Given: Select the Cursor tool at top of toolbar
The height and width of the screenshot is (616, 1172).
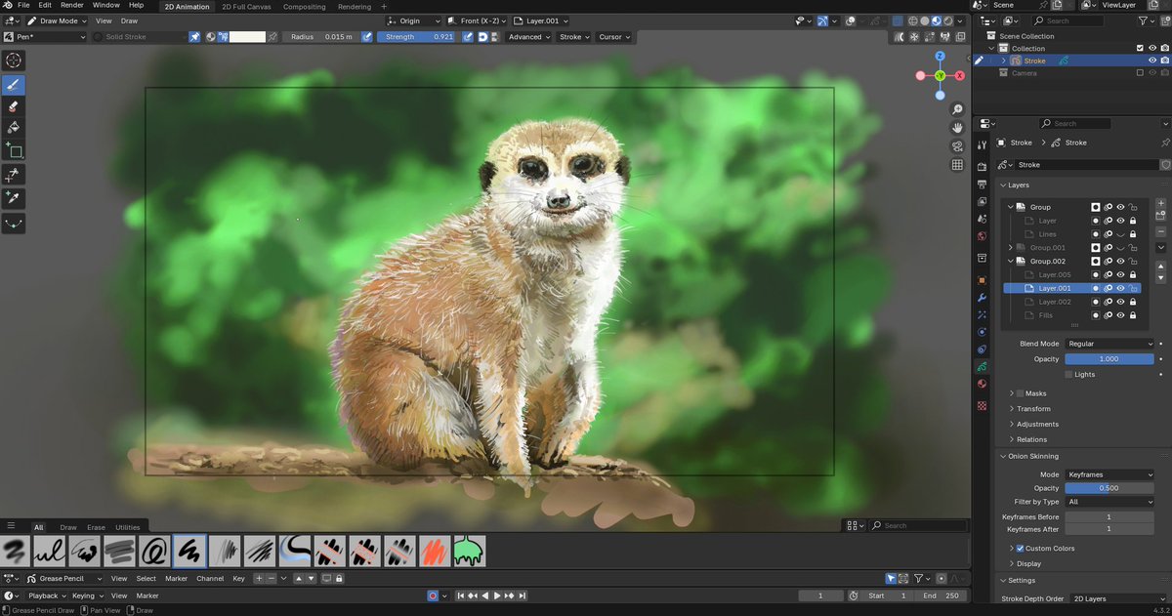Looking at the screenshot, I should [x=14, y=61].
